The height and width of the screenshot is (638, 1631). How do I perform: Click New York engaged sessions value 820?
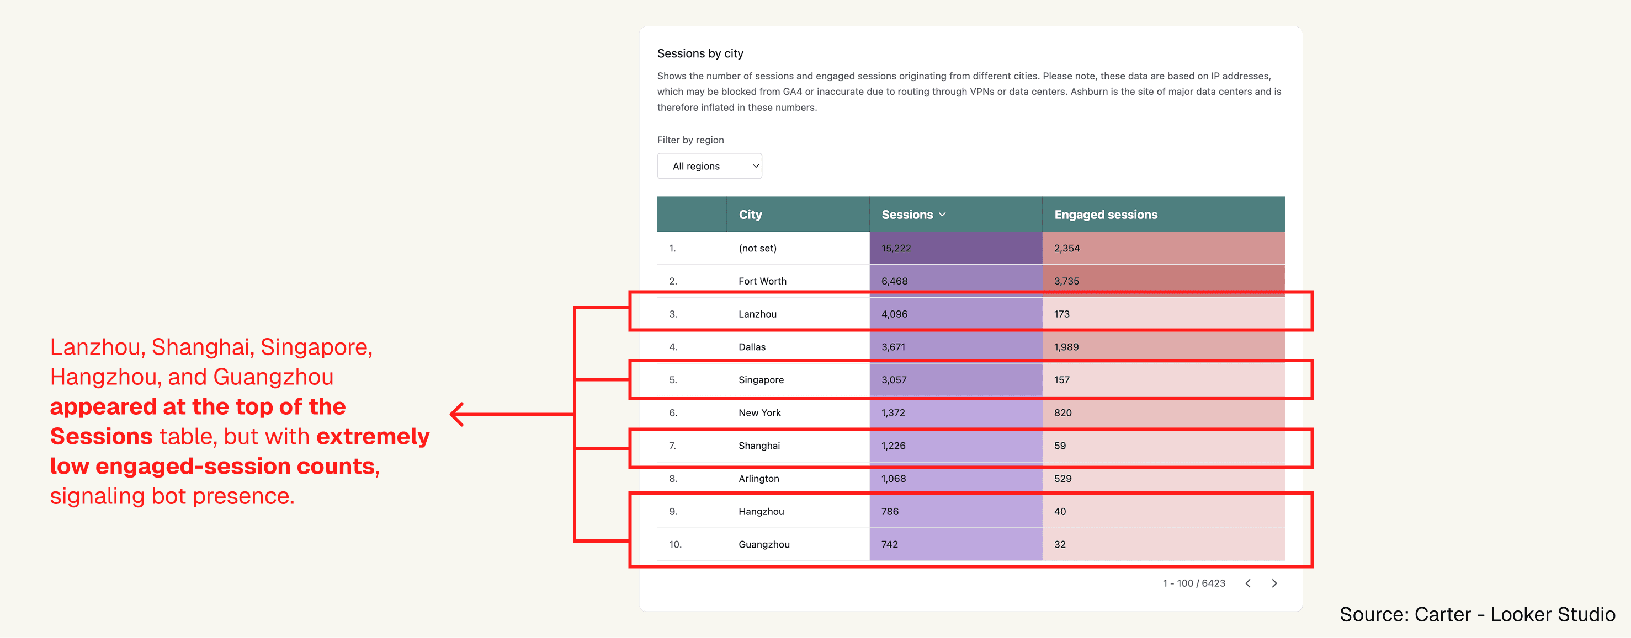[1062, 412]
